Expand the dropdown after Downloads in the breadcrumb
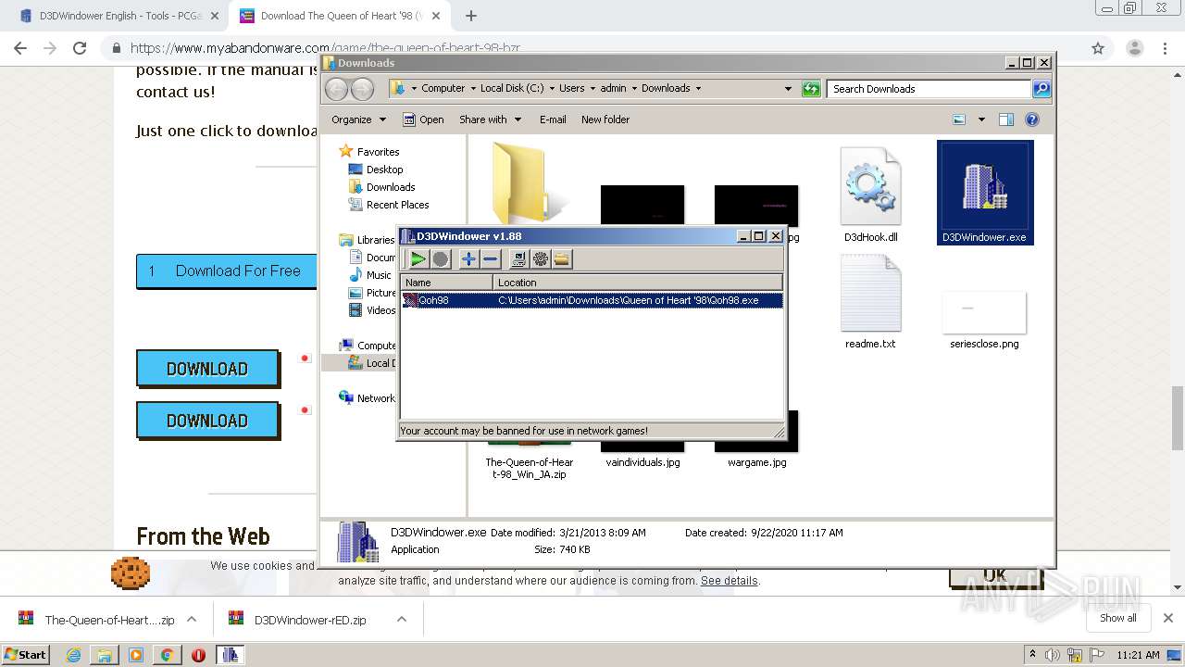 pos(698,89)
